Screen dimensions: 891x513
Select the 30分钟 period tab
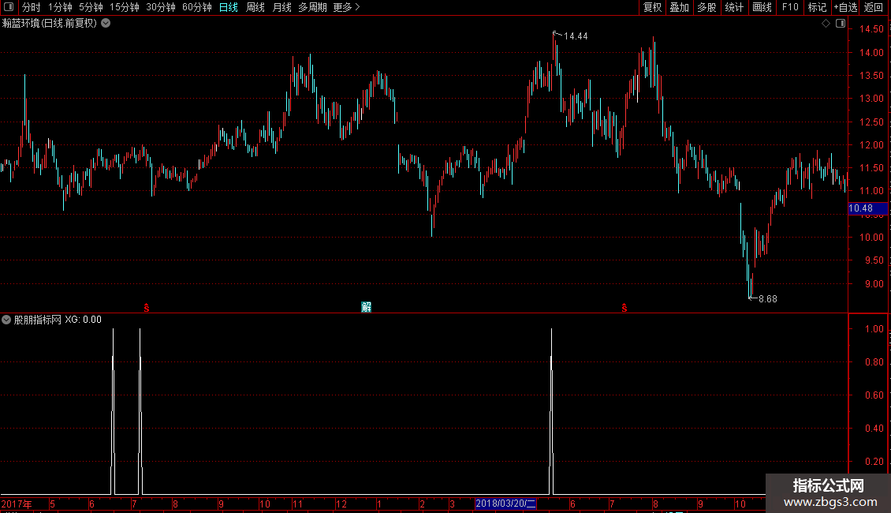160,7
